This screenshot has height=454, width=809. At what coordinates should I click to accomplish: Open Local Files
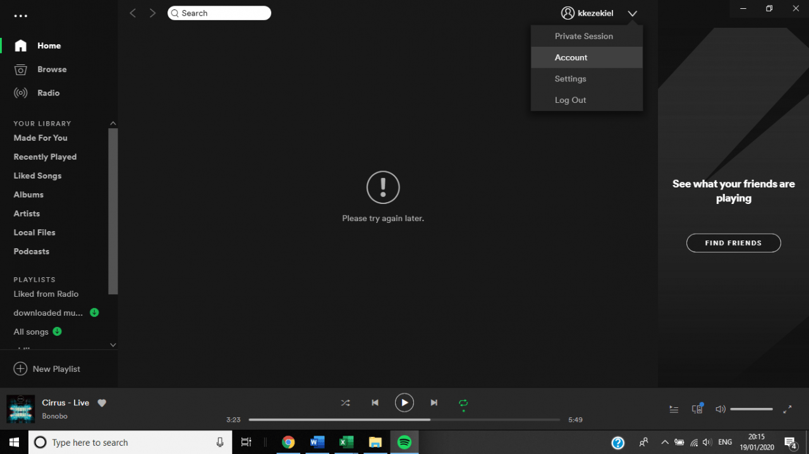click(x=34, y=232)
